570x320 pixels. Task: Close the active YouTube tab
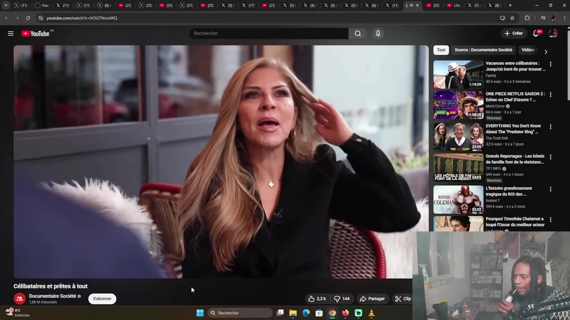pos(417,5)
